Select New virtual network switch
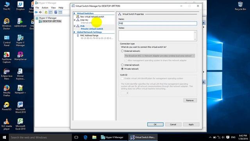 [x=92, y=16]
